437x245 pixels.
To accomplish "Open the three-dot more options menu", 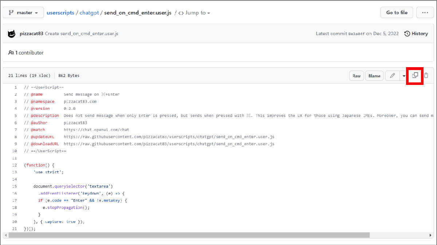I will pyautogui.click(x=425, y=12).
